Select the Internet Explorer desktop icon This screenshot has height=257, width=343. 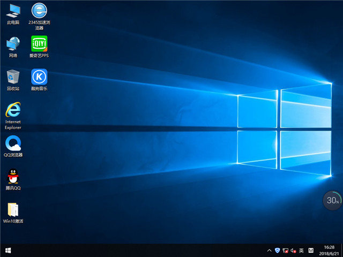tap(13, 116)
